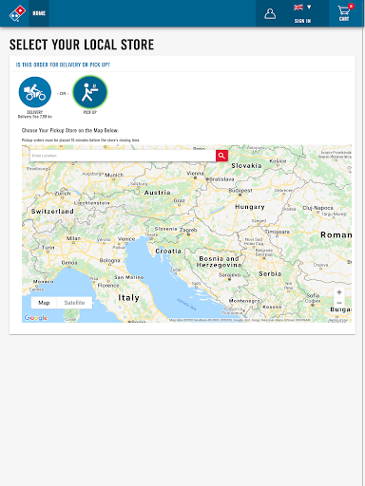The width and height of the screenshot is (365, 486).
Task: Click the UK flag icon
Action: pos(298,8)
